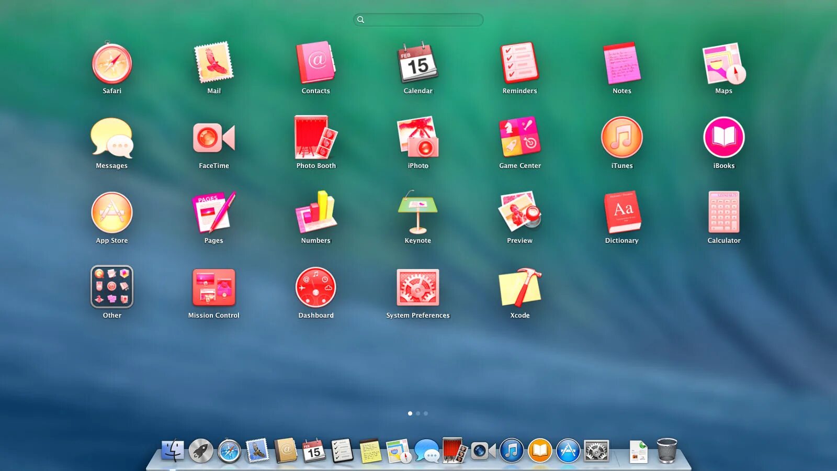Launch the Dictionary app
Image resolution: width=837 pixels, height=471 pixels.
pyautogui.click(x=622, y=212)
